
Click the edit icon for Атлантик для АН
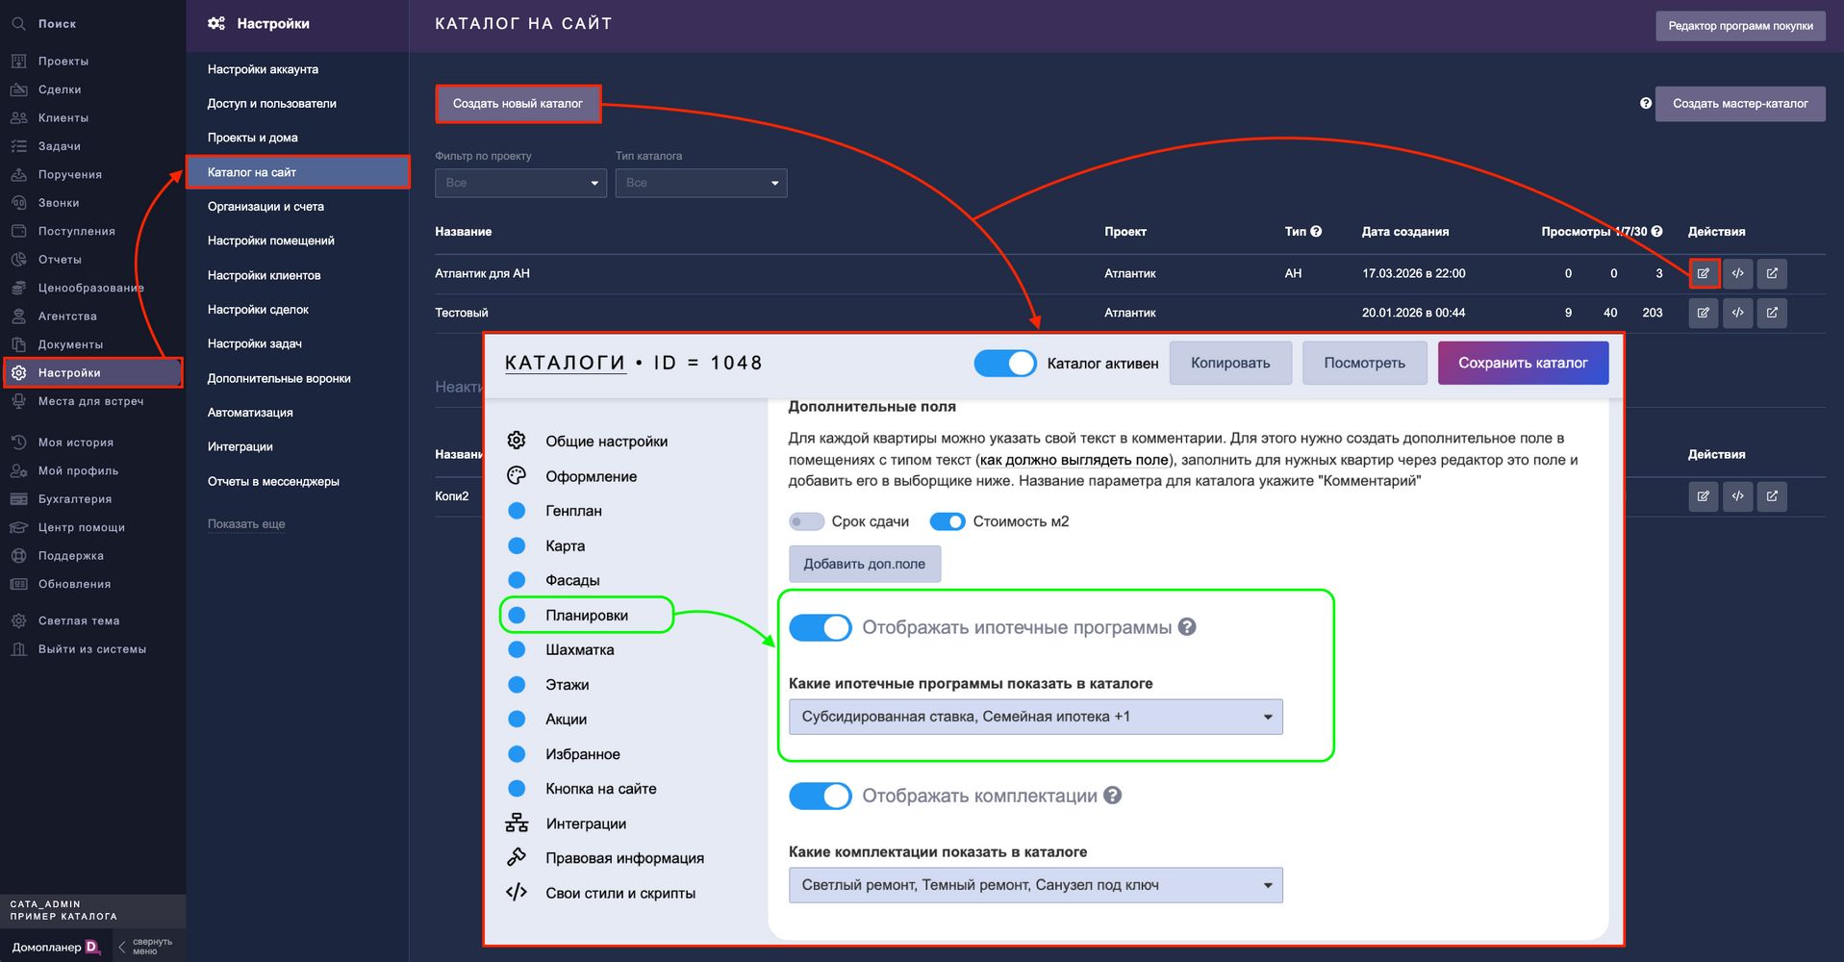[x=1703, y=273]
